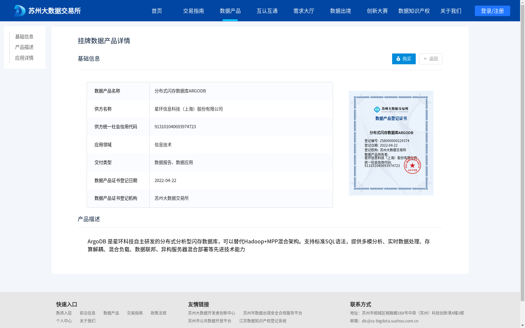Navigate to 创新大赛 menu item
Viewport: 525px width, 328px height.
point(377,11)
